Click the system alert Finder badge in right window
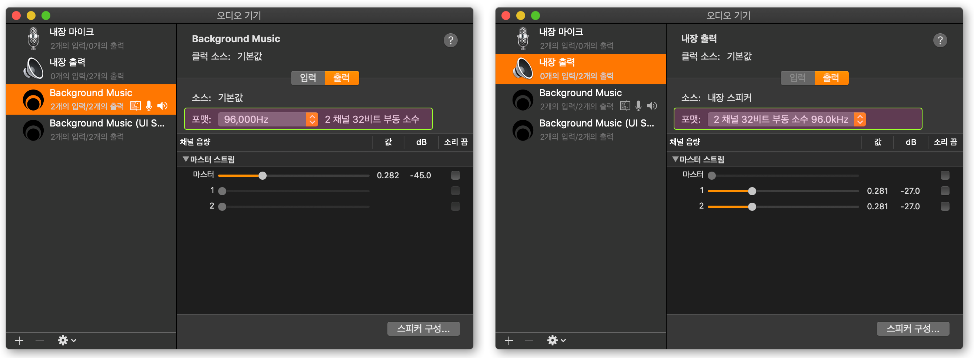 coord(625,106)
